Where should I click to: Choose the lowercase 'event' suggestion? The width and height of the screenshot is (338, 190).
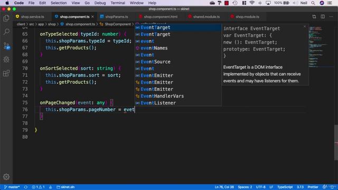(178, 41)
